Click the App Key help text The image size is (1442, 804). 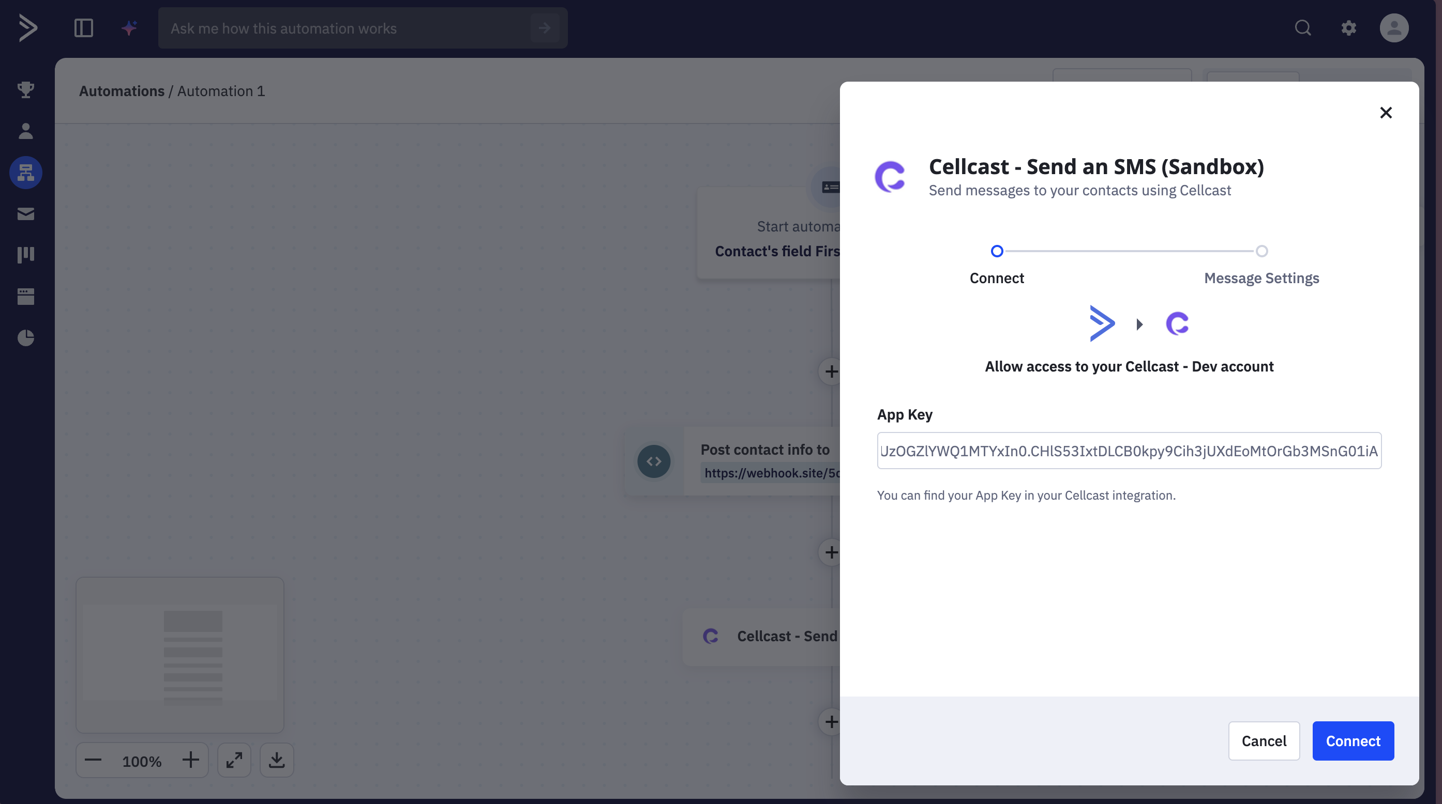click(1026, 496)
